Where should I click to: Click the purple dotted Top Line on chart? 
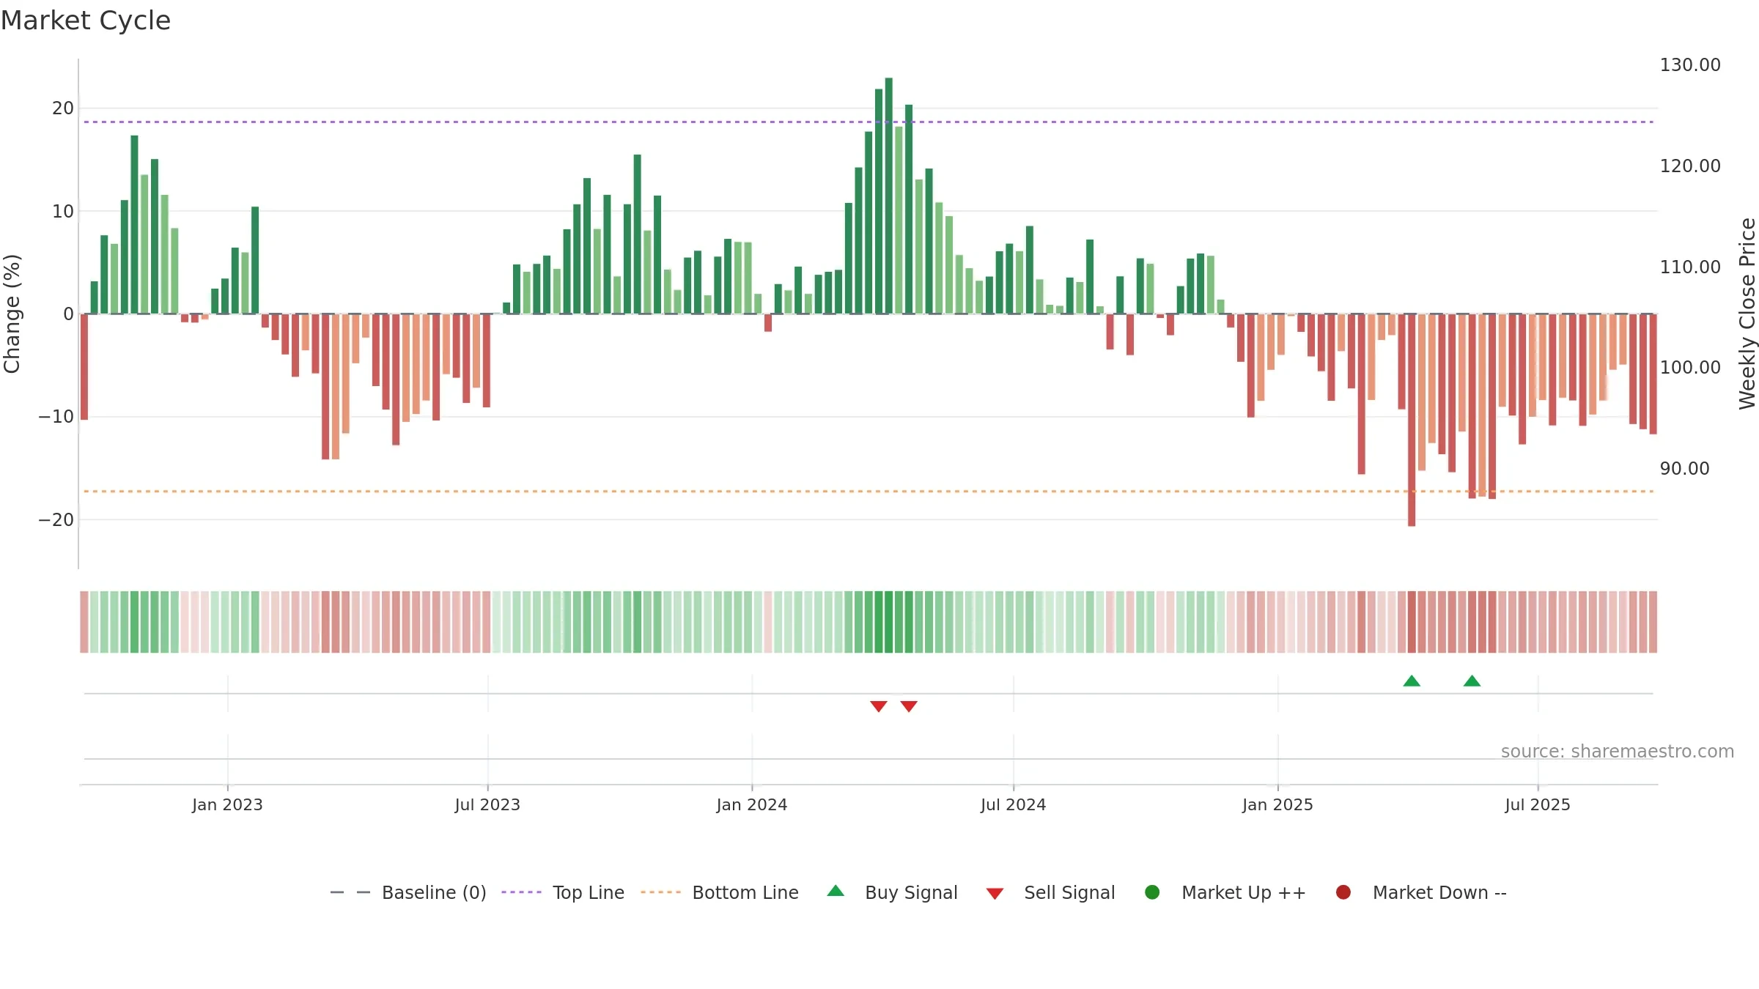[869, 122]
